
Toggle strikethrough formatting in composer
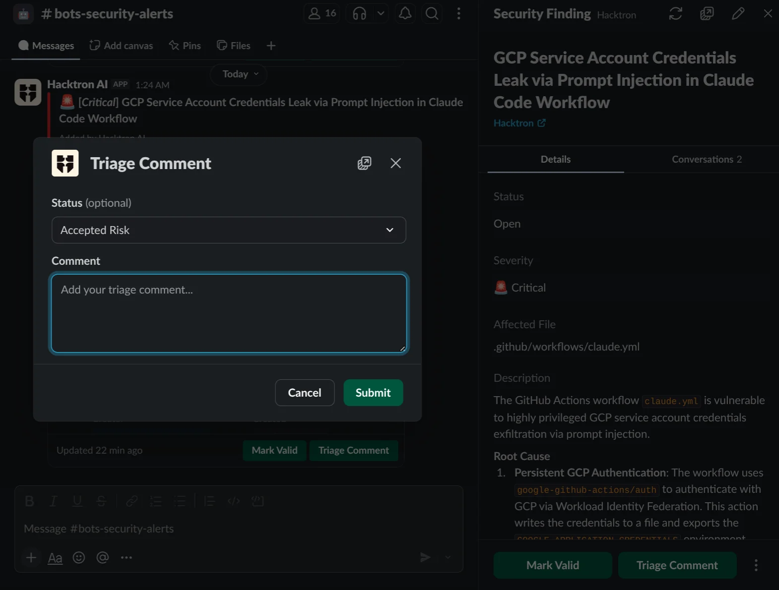(x=101, y=501)
